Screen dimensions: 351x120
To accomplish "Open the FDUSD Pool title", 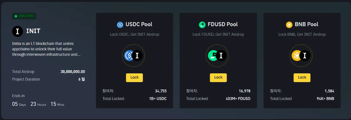I will click(222, 24).
